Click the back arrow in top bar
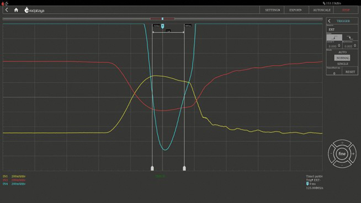Screen dimensions: 361x203 coord(7,10)
